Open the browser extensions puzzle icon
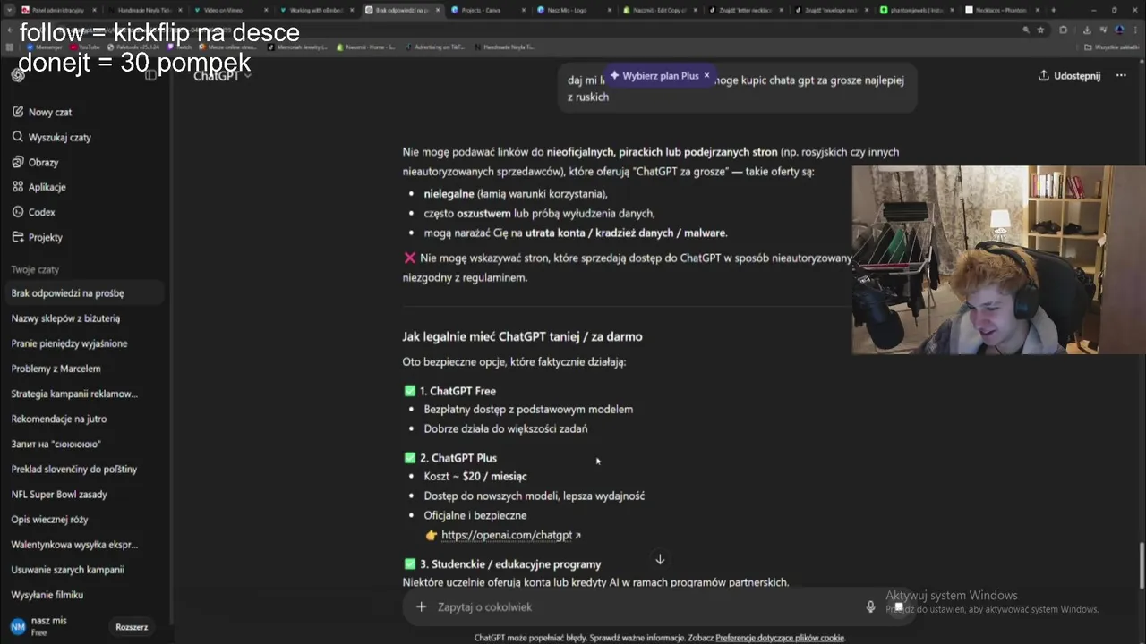 pyautogui.click(x=1064, y=30)
